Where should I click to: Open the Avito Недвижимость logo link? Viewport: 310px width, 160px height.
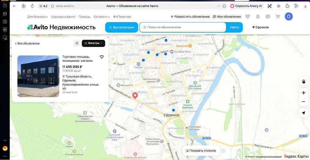61,27
